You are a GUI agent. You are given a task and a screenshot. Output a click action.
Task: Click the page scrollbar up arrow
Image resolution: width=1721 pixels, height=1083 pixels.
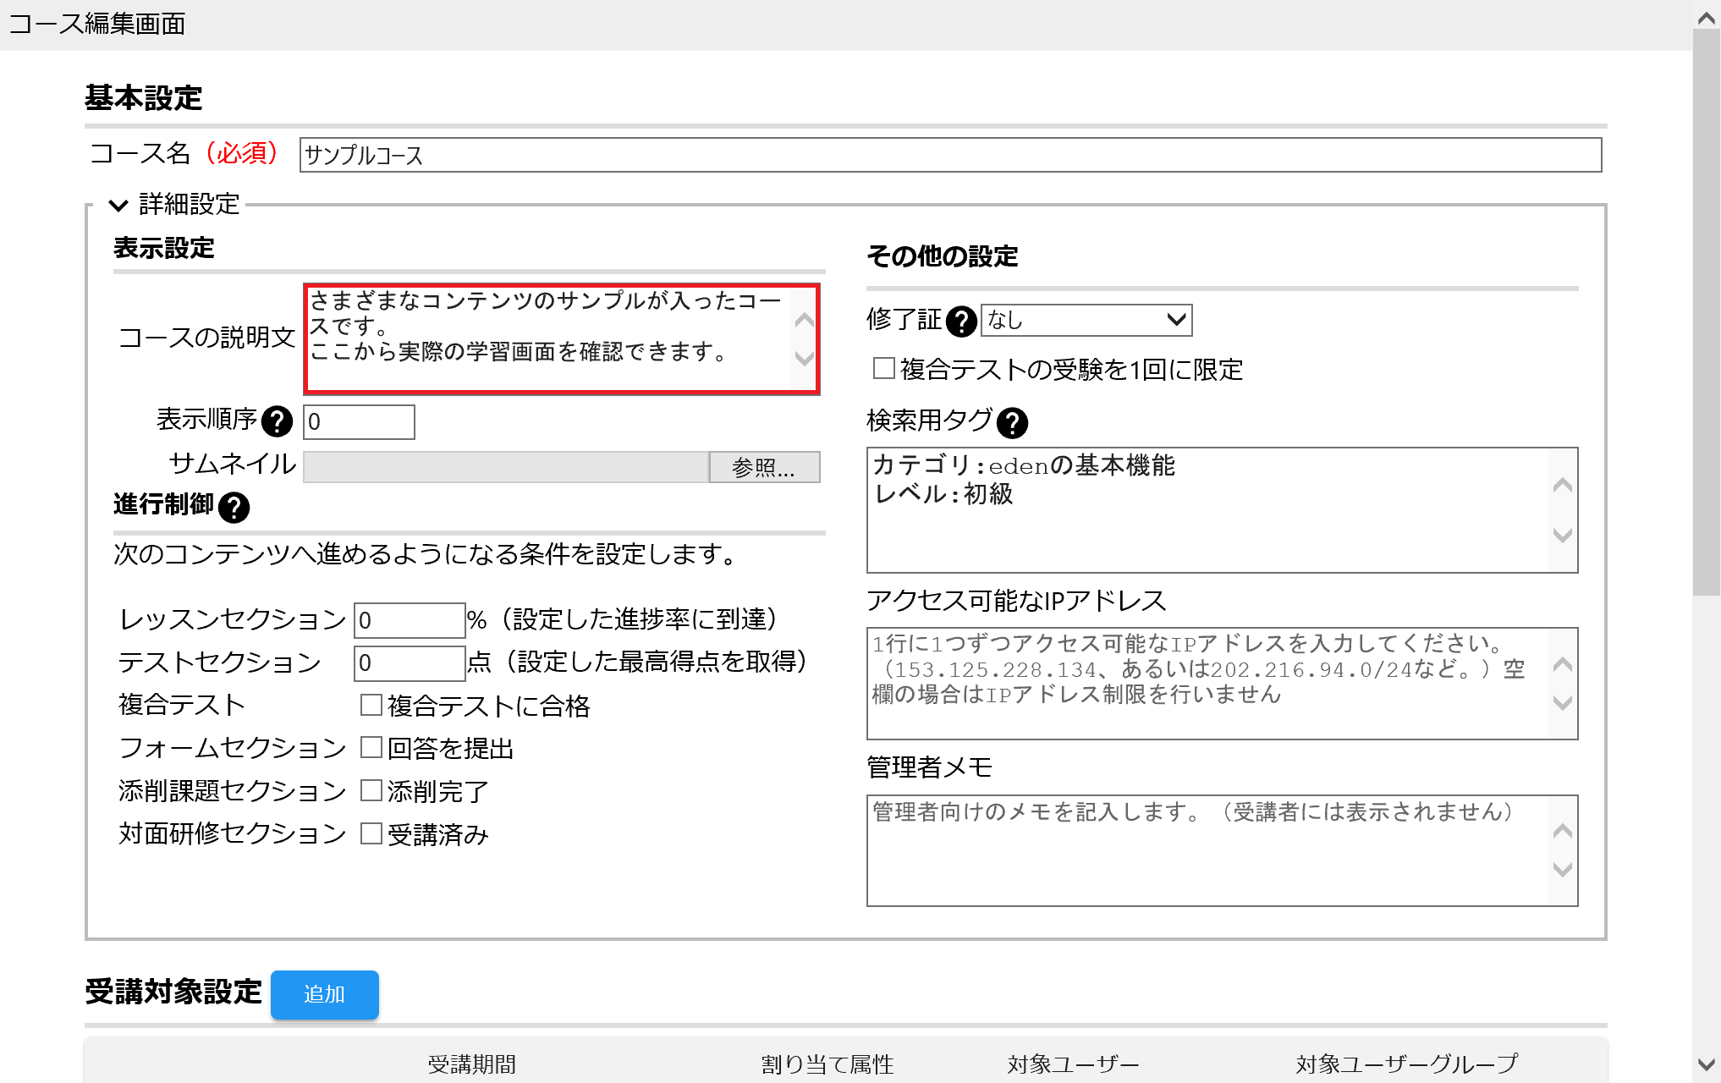[x=1707, y=17]
